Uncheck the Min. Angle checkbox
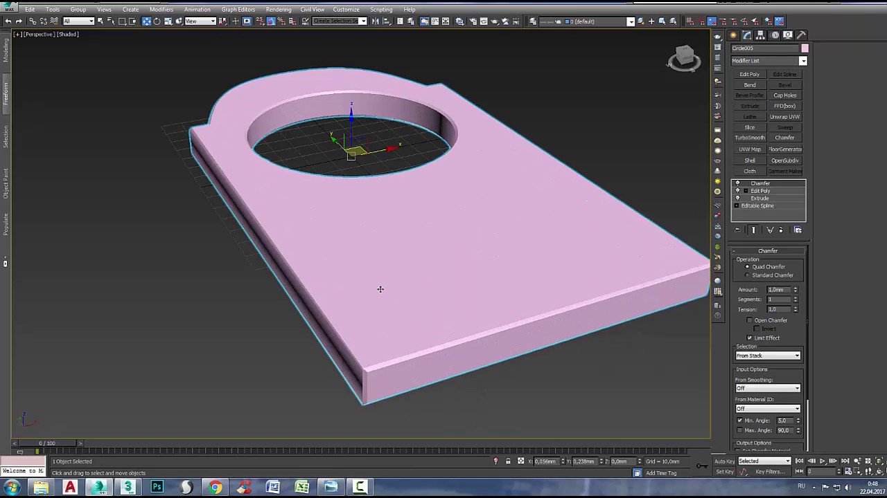 (739, 421)
